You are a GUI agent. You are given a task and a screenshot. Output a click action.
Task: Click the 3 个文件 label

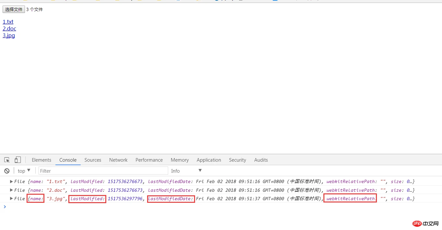[34, 9]
